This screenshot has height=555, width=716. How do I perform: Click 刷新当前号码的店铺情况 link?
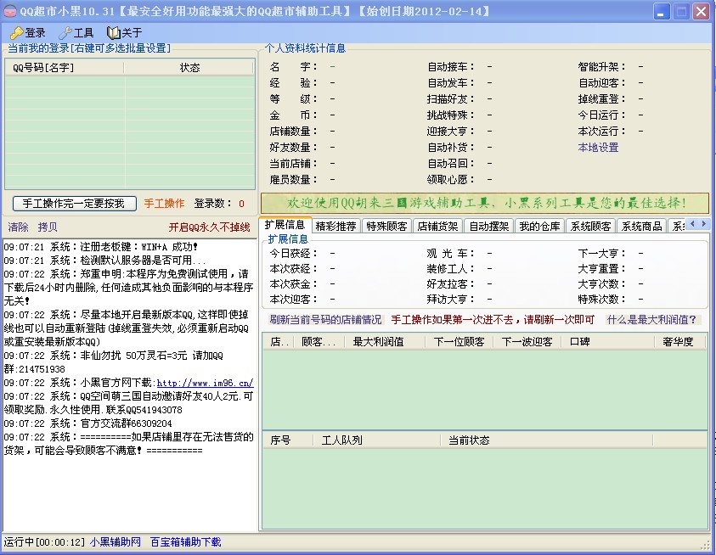click(325, 319)
